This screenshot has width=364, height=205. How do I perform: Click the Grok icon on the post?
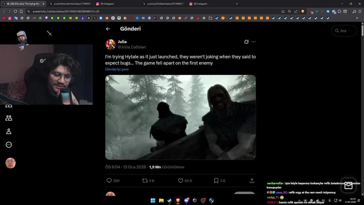tap(247, 42)
